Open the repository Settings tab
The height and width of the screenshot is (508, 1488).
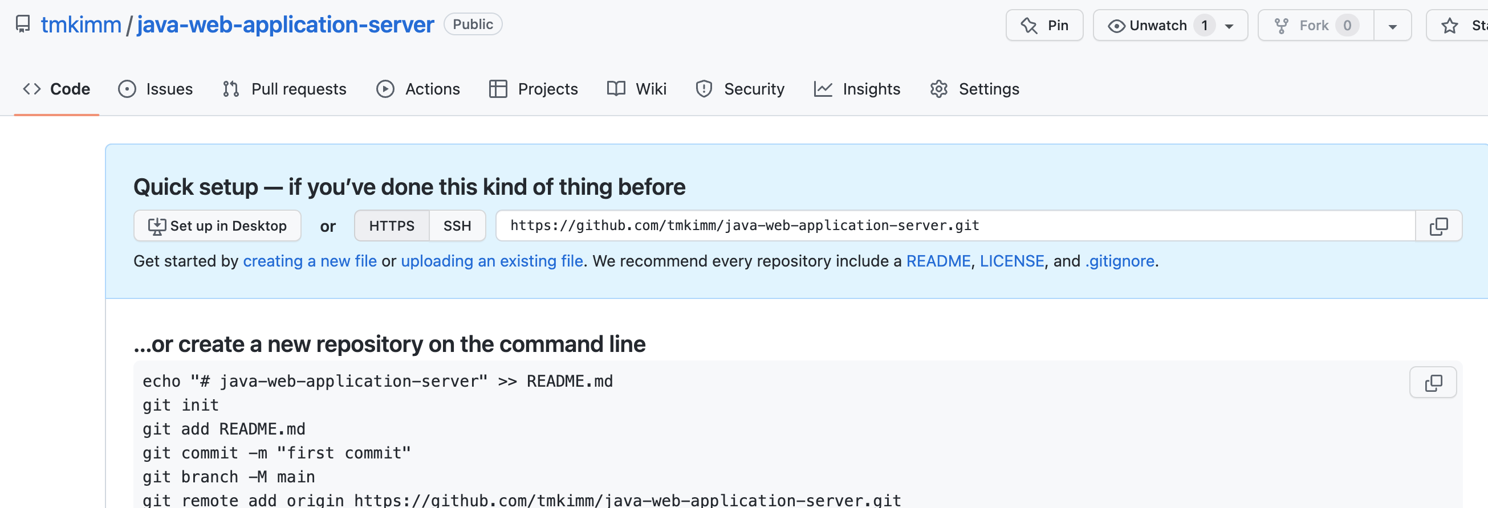(x=975, y=89)
